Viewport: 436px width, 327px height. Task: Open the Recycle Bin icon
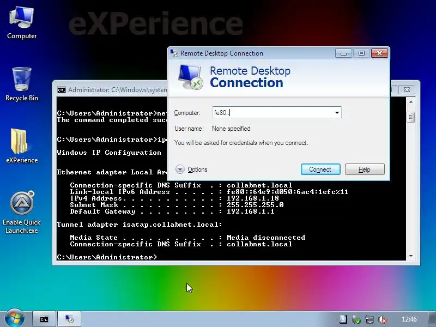click(22, 84)
